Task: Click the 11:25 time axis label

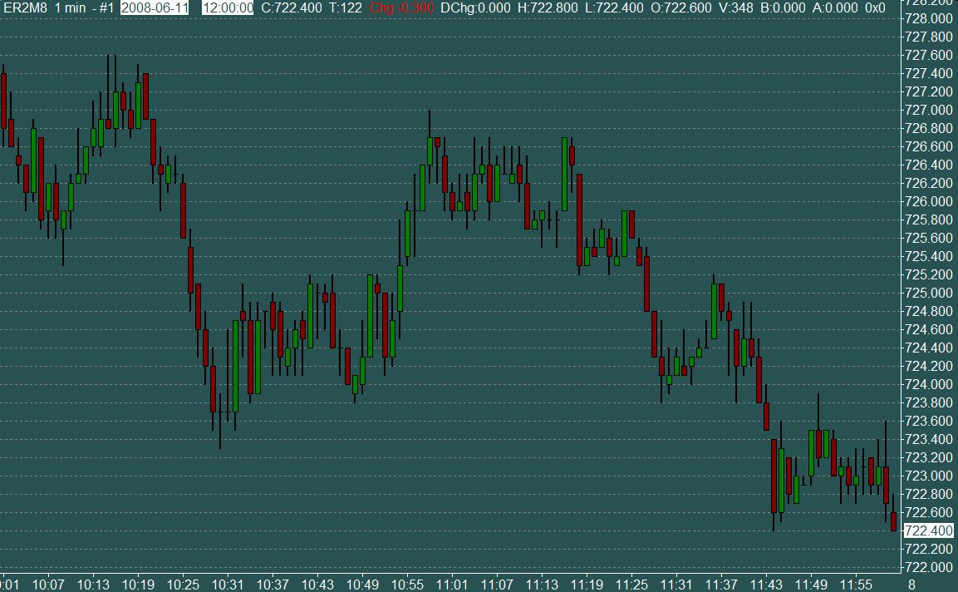Action: coord(631,585)
